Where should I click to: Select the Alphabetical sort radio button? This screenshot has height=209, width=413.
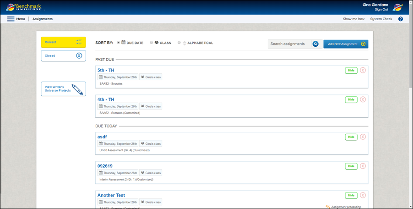click(179, 43)
